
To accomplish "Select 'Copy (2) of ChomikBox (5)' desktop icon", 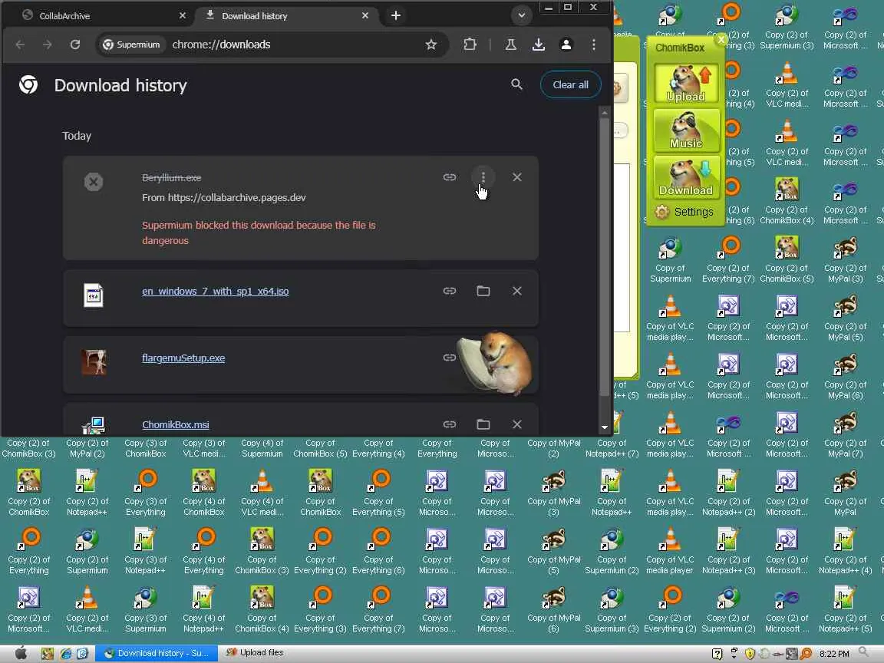I will pyautogui.click(x=787, y=258).
